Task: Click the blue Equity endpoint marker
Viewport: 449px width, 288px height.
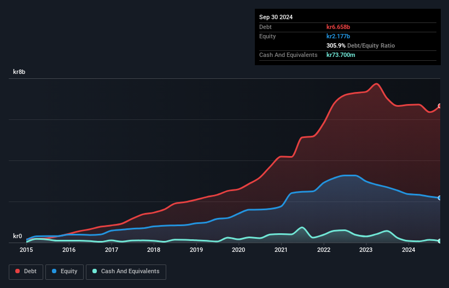Action: (440, 198)
